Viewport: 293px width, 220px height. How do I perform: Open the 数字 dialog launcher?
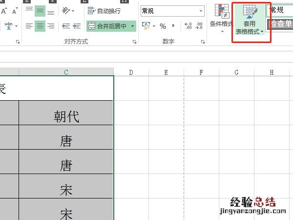coord(203,42)
